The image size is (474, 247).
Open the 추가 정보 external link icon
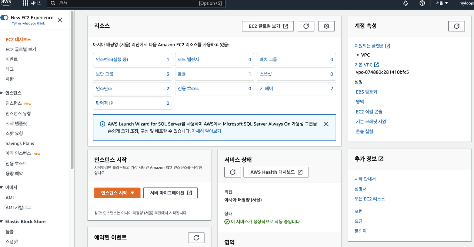tap(381, 159)
